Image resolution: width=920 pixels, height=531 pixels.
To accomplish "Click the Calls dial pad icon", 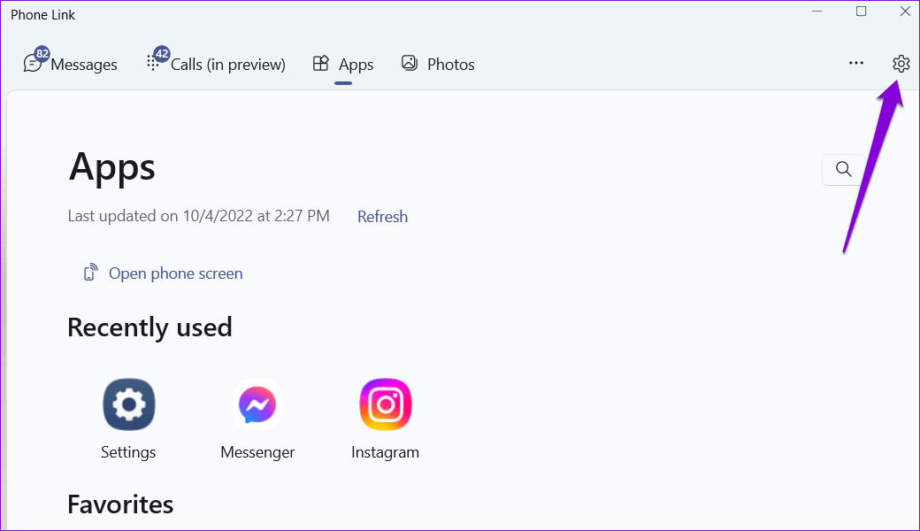I will click(x=152, y=64).
